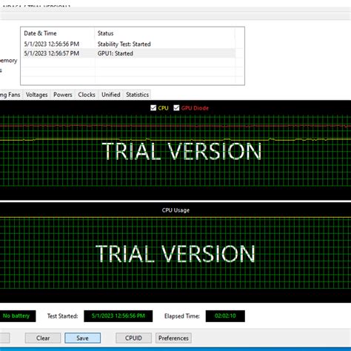The width and height of the screenshot is (351, 351).
Task: Click the Date & Time column header
Action: (x=57, y=33)
